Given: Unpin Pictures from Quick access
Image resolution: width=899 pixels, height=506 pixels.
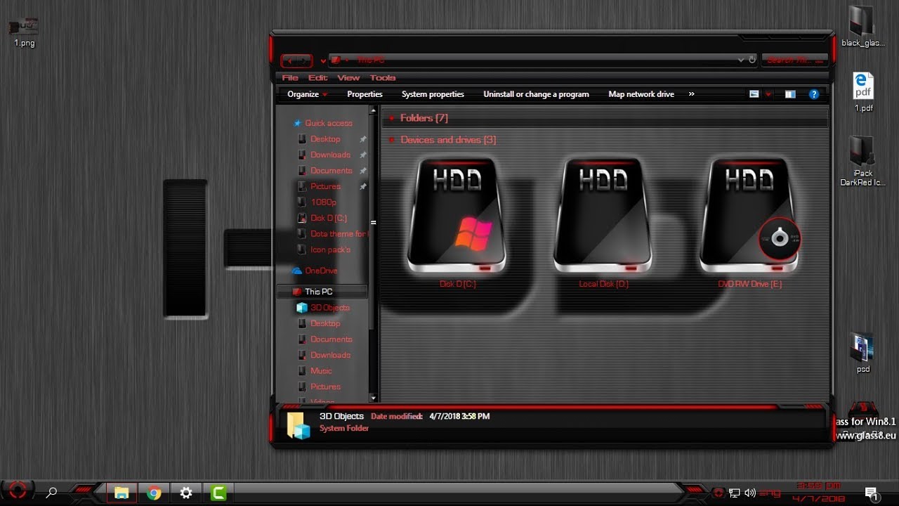Looking at the screenshot, I should tap(363, 186).
